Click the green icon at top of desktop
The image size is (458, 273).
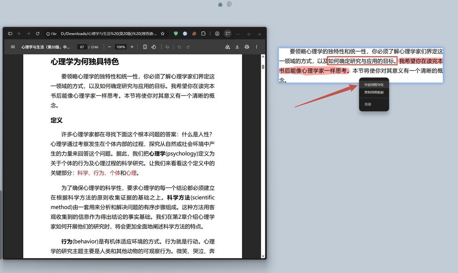(x=220, y=5)
